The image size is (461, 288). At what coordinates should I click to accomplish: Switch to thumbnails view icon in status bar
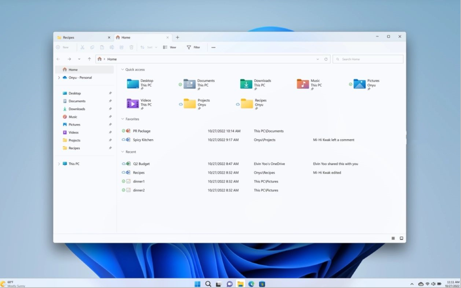402,238
